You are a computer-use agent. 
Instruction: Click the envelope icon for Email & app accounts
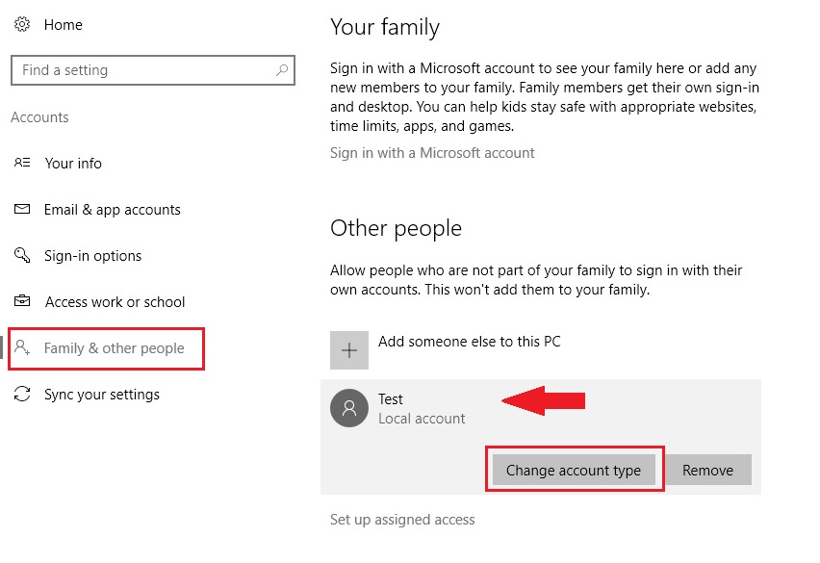point(23,210)
